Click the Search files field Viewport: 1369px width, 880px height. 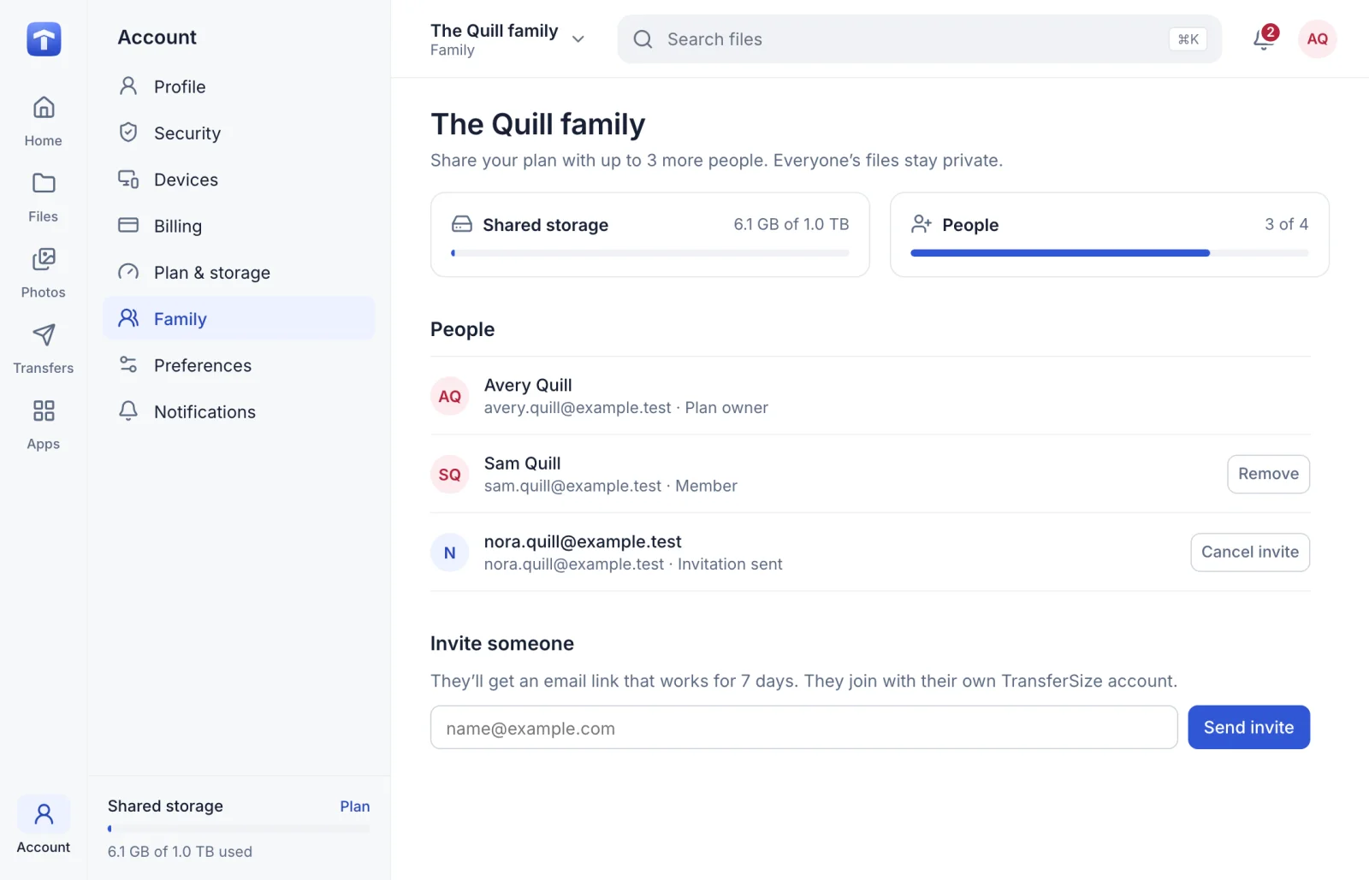(919, 39)
